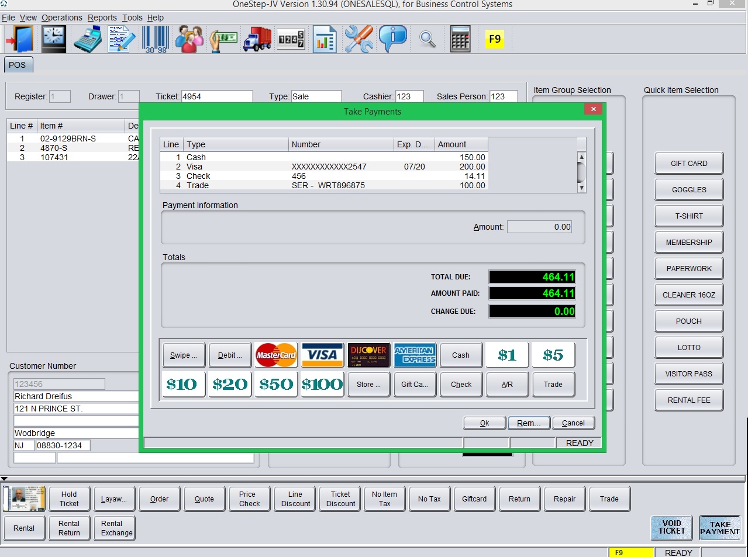Add a $20 cash payment

[230, 384]
